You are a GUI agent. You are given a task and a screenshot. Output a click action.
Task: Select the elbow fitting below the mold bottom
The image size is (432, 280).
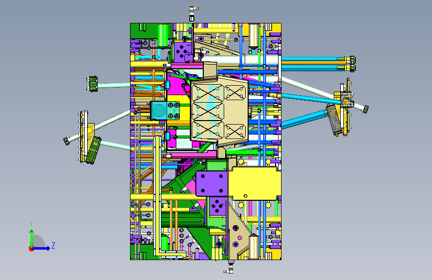(230, 267)
